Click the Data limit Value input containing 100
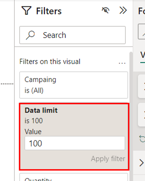The image size is (145, 181). pos(75,143)
